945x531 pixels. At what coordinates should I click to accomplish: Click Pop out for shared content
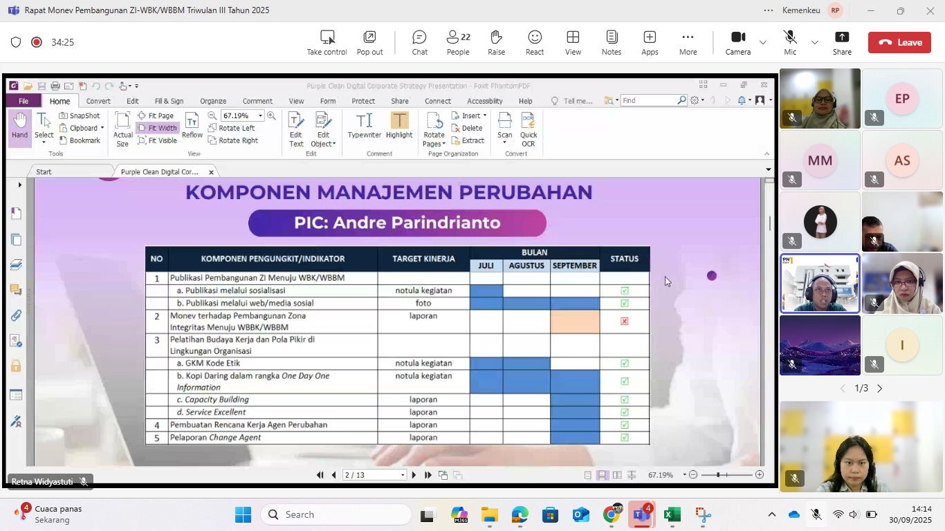tap(369, 42)
